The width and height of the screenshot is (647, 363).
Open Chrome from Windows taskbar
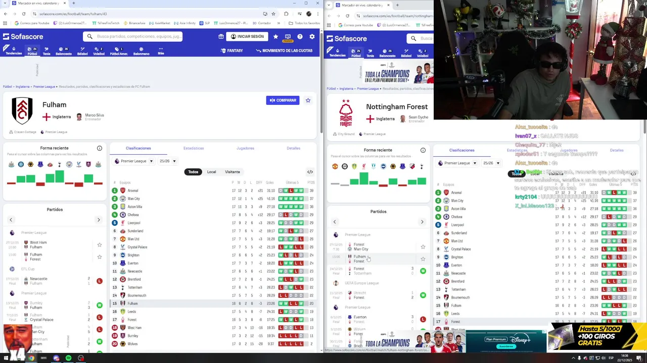pos(31,358)
